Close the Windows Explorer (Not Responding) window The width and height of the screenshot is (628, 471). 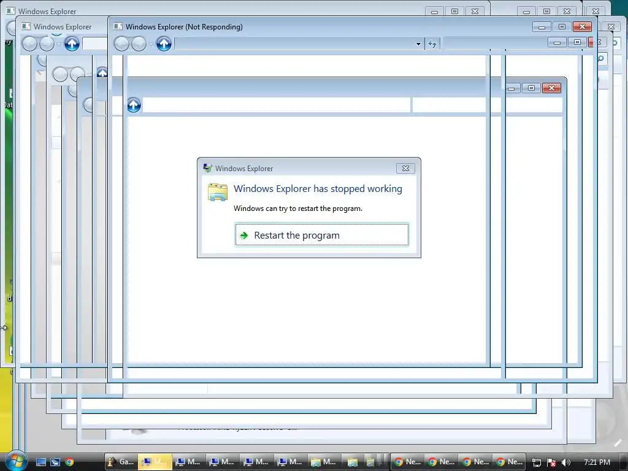pyautogui.click(x=582, y=27)
